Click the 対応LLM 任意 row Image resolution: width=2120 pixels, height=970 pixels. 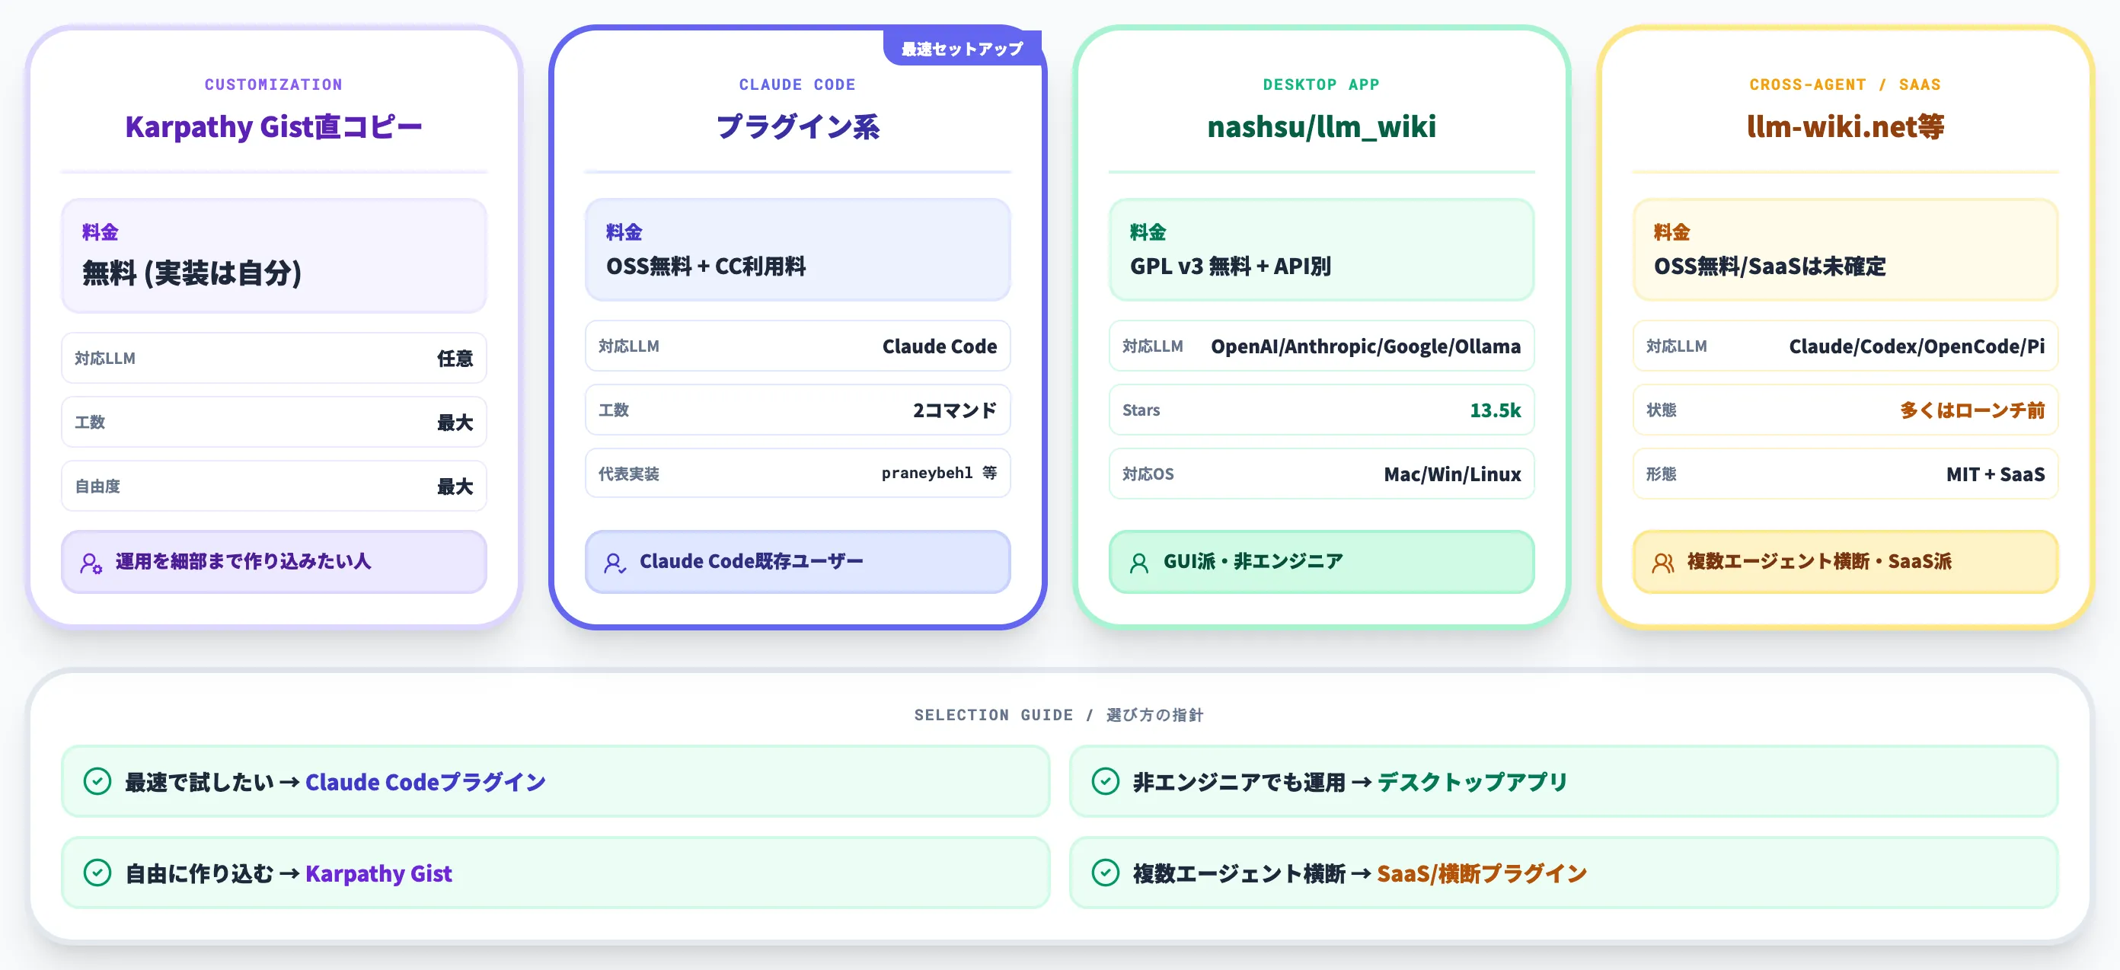(274, 358)
